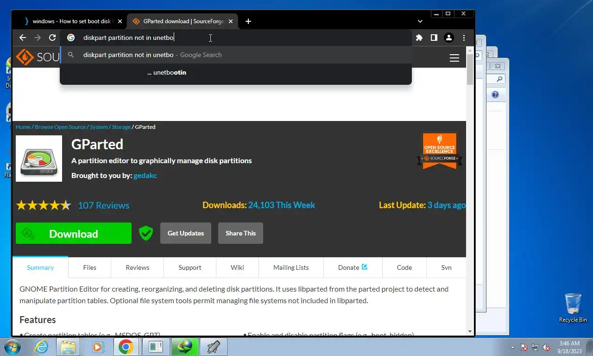
Task: Click the browser forward arrow
Action: [x=38, y=38]
